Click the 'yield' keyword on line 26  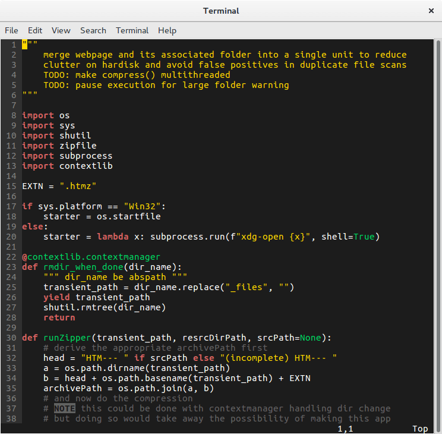[x=56, y=297]
